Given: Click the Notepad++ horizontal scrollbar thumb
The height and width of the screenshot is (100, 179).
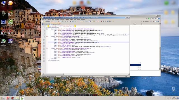Looking at the screenshot, I should click(x=53, y=74).
